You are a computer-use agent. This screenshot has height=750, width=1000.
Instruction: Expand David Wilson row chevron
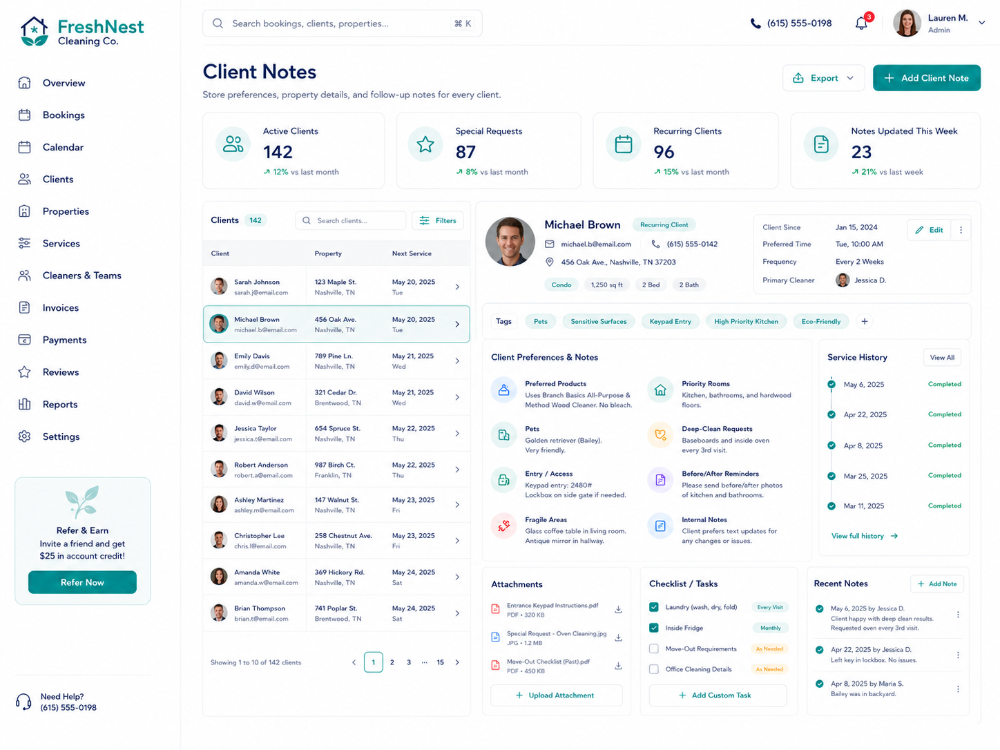pyautogui.click(x=457, y=397)
